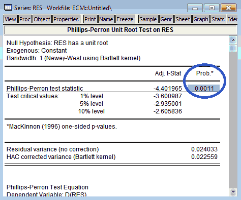Select the residual variance value 0.024033
The height and width of the screenshot is (200, 241).
pyautogui.click(x=204, y=149)
